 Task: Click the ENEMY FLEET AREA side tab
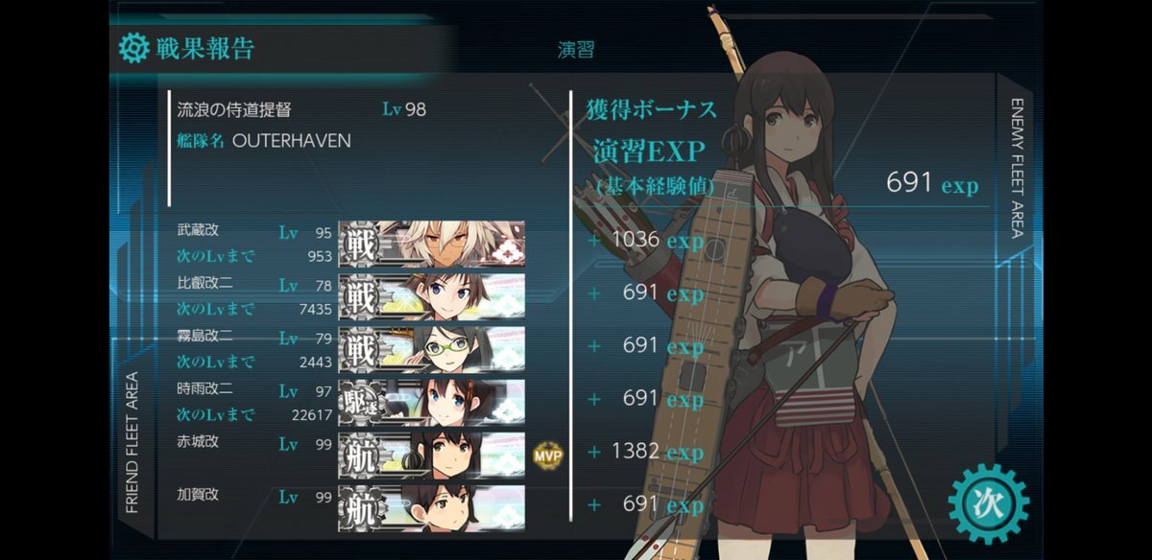click(1017, 169)
